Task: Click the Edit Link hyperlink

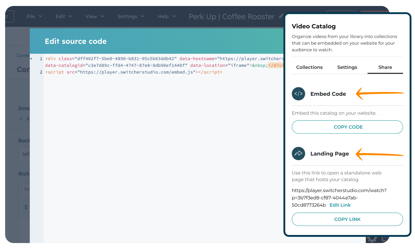Action: click(x=340, y=205)
